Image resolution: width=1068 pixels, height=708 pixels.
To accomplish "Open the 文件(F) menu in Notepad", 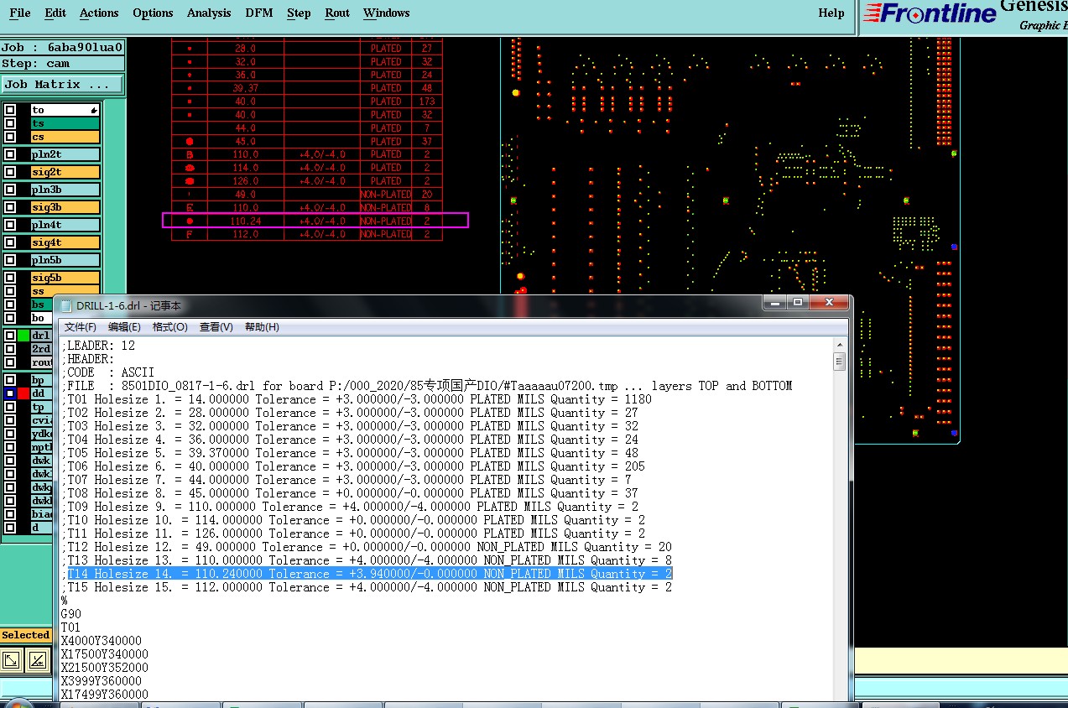I will (81, 327).
